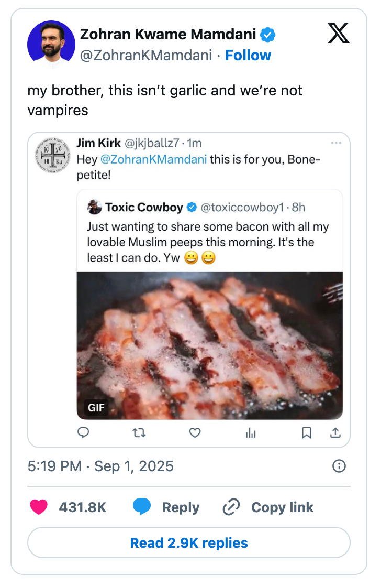This screenshot has width=381, height=586.
Task: Click the heart icon on Jim Kirk's tweet
Action: coord(195,433)
